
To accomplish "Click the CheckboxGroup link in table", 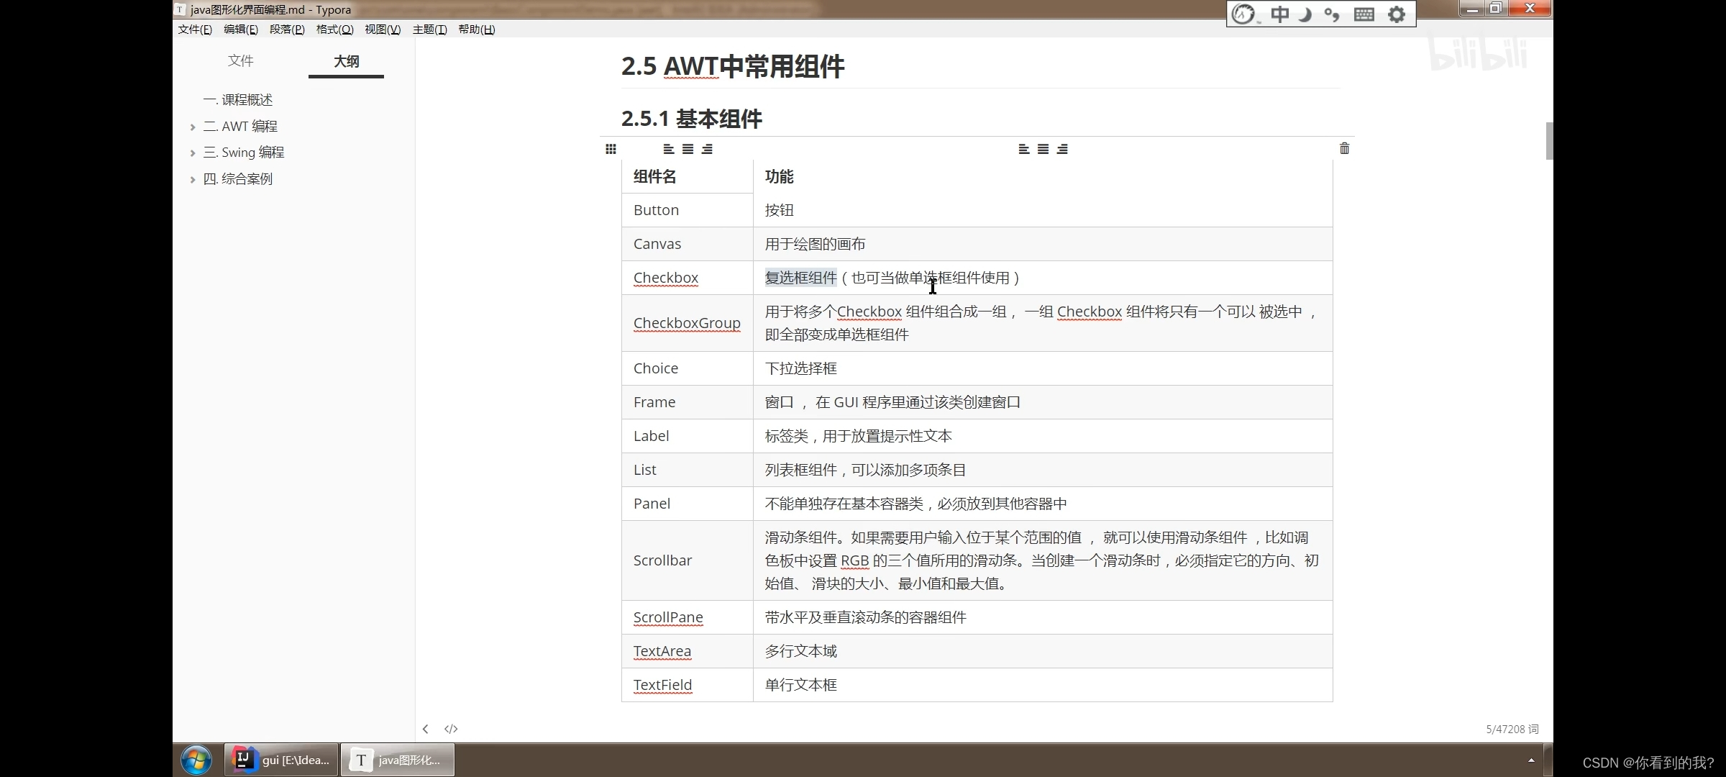I will pyautogui.click(x=686, y=322).
